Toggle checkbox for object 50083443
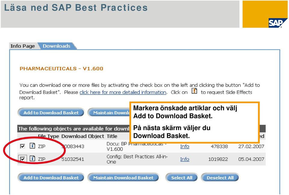Screen dimensions: 289x195 [x=23, y=146]
